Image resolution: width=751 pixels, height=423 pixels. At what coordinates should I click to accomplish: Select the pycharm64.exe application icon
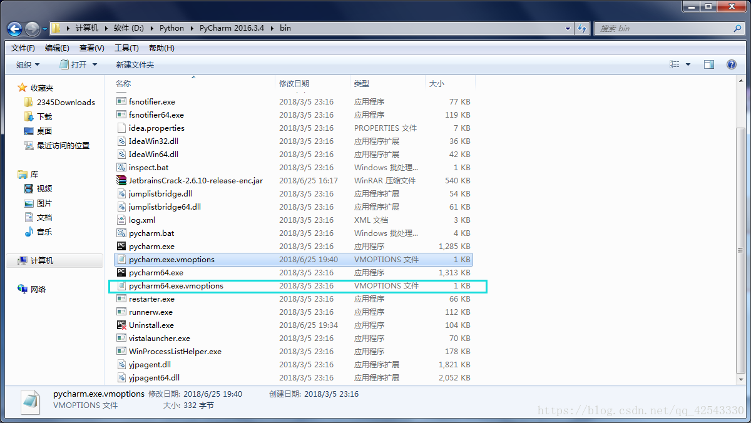121,272
